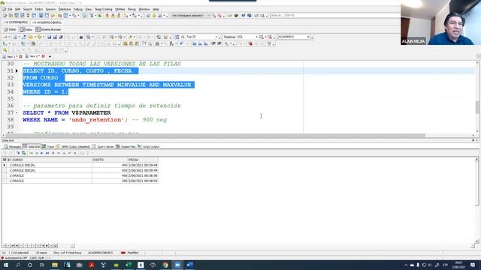Open the workspace selector dropdown

point(190,15)
